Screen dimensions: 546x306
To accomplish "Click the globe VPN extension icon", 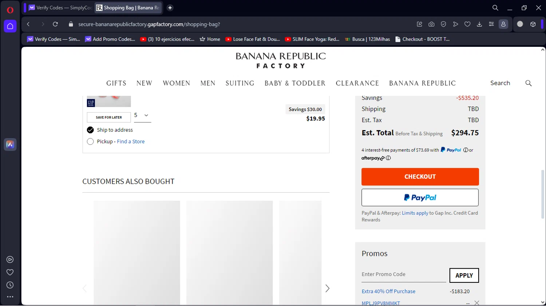I will [x=520, y=24].
